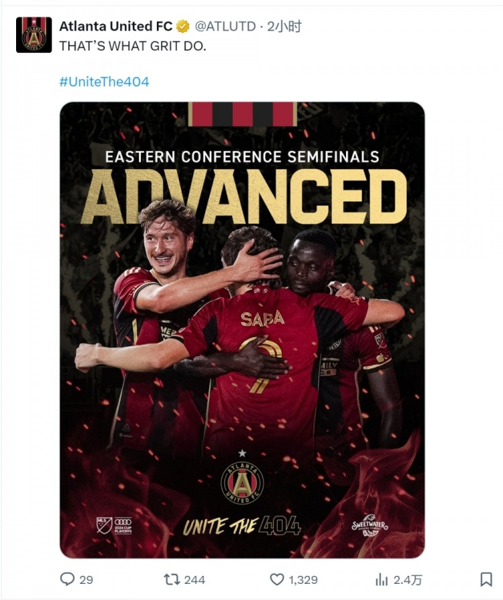This screenshot has width=503, height=600.
Task: View post analytics bar-chart icon
Action: (x=382, y=580)
